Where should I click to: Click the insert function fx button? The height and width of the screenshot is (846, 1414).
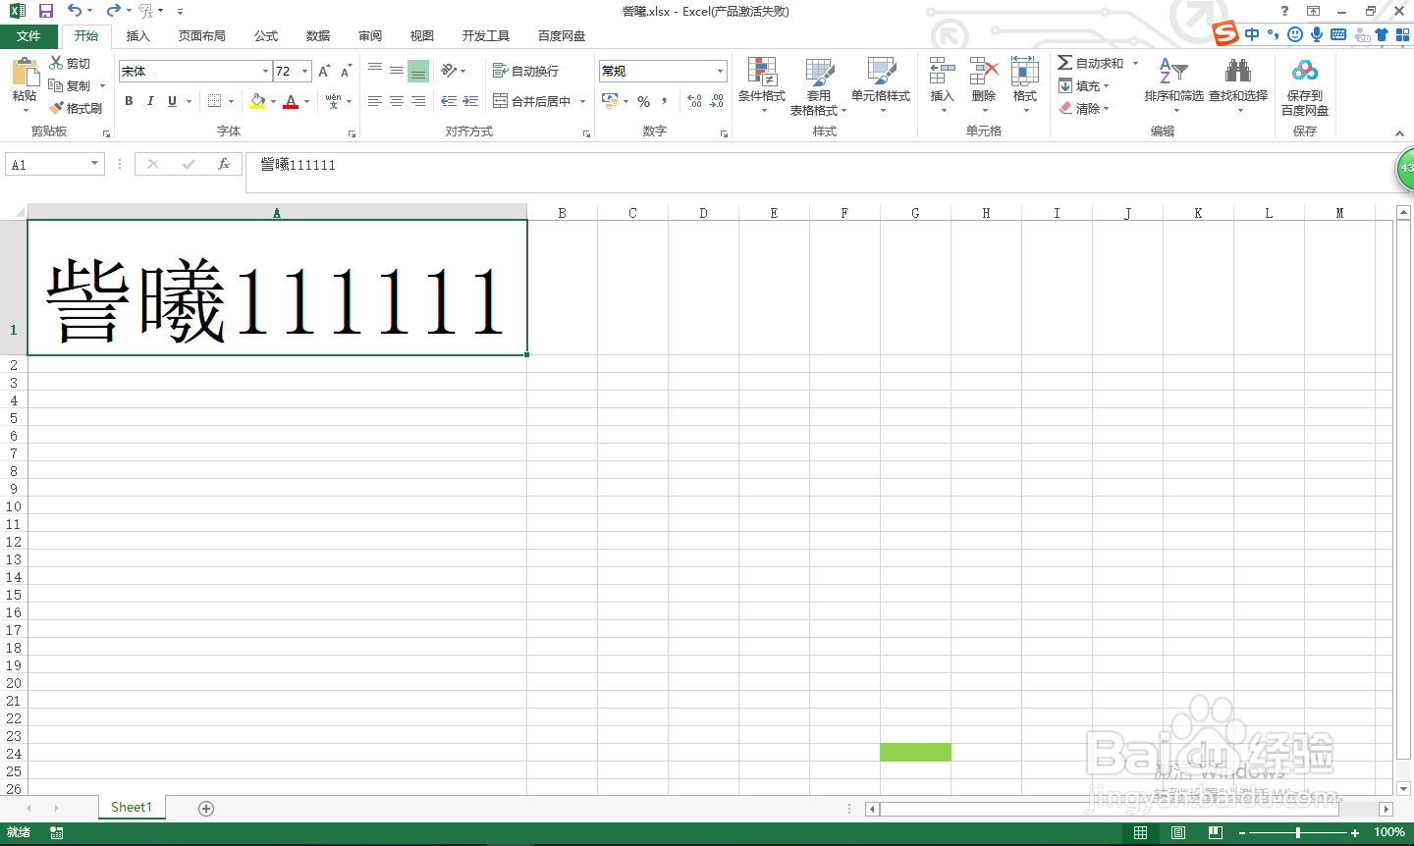point(224,164)
